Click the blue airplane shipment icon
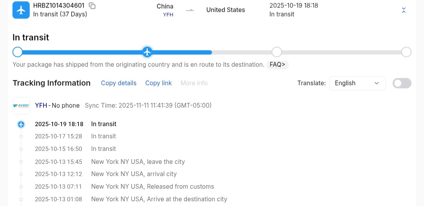 [21, 10]
